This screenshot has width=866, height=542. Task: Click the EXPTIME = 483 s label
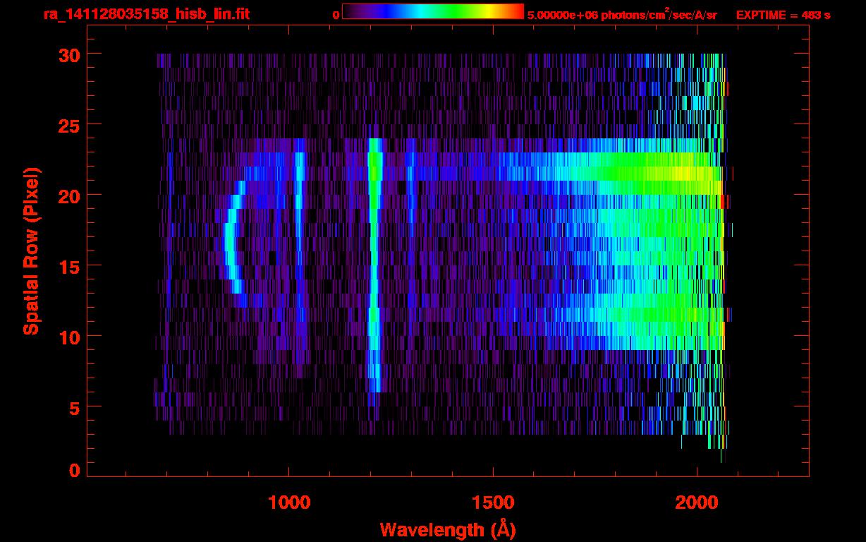pos(783,15)
